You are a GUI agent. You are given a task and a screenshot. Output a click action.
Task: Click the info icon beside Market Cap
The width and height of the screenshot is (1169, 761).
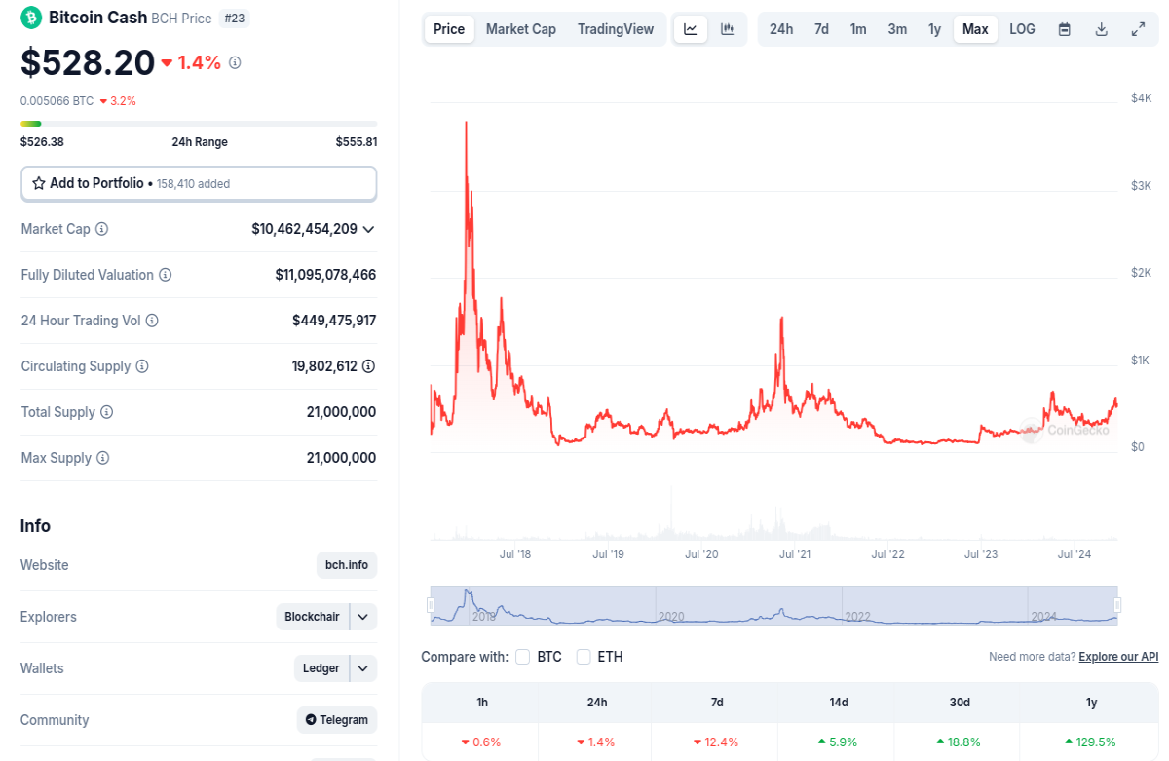point(102,229)
